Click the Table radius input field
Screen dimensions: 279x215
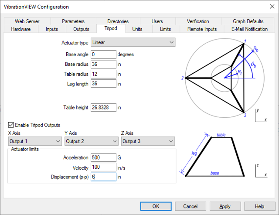[103, 74]
